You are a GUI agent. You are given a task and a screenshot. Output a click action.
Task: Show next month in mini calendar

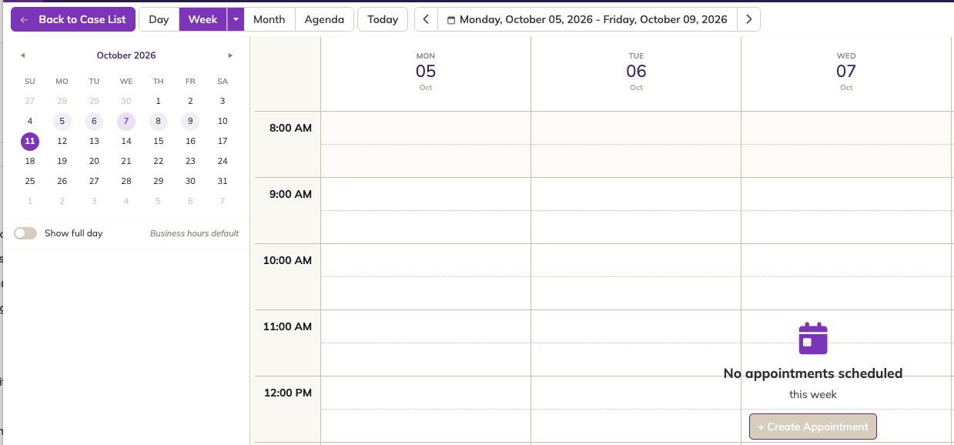[229, 55]
